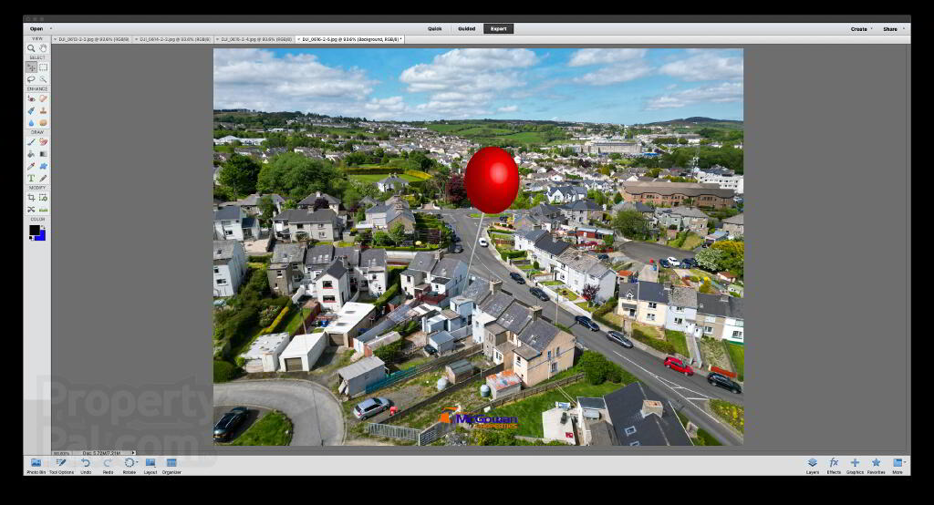Switch to the DJI_0612-2-3.jpg document tab
The width and height of the screenshot is (934, 505).
coord(93,39)
